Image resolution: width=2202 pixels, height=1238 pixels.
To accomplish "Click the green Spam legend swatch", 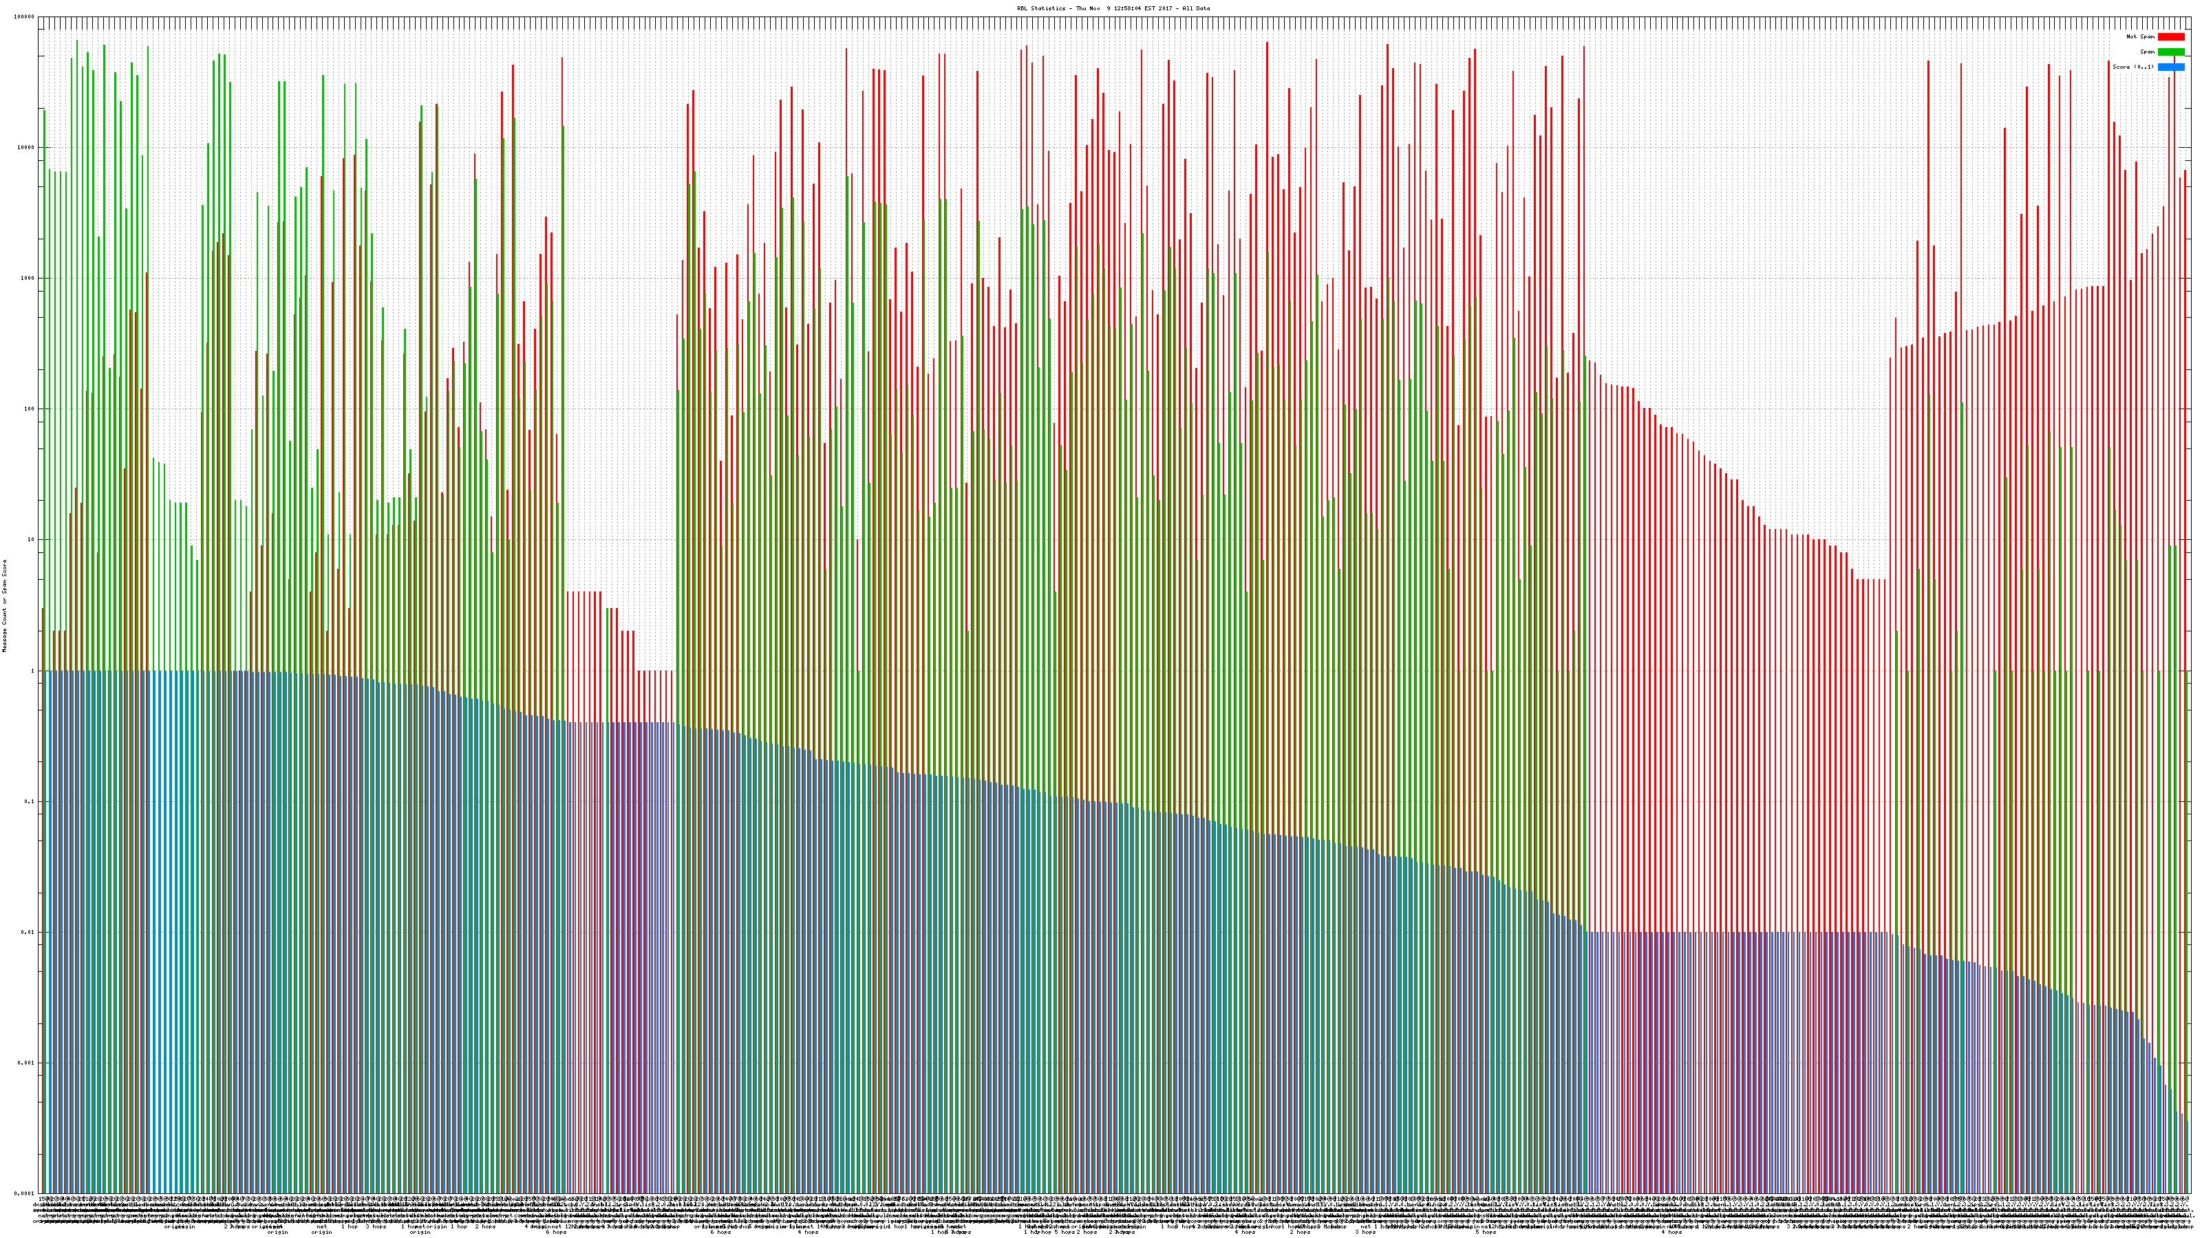I will pos(2170,52).
